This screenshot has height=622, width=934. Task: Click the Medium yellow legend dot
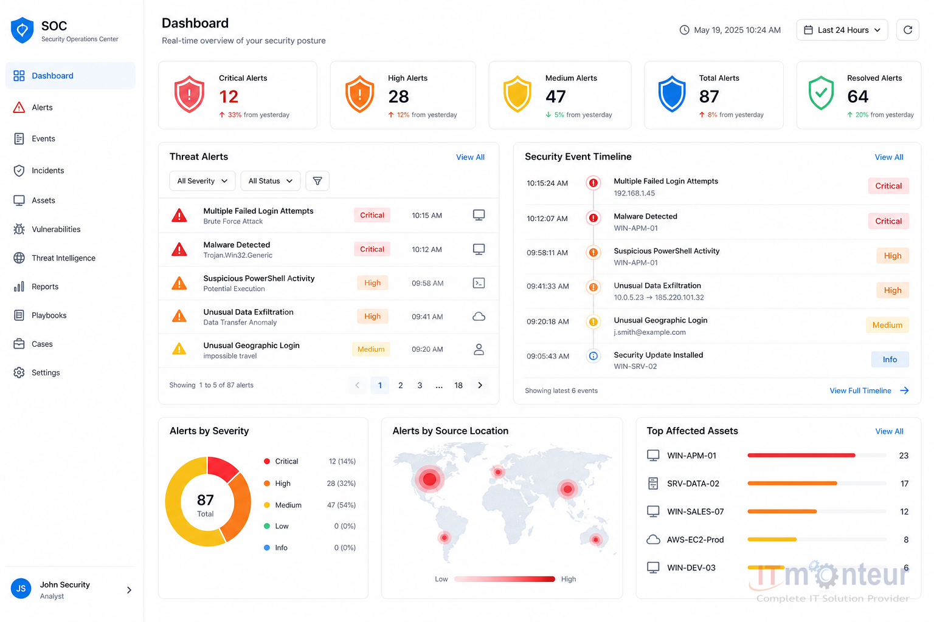pos(267,505)
